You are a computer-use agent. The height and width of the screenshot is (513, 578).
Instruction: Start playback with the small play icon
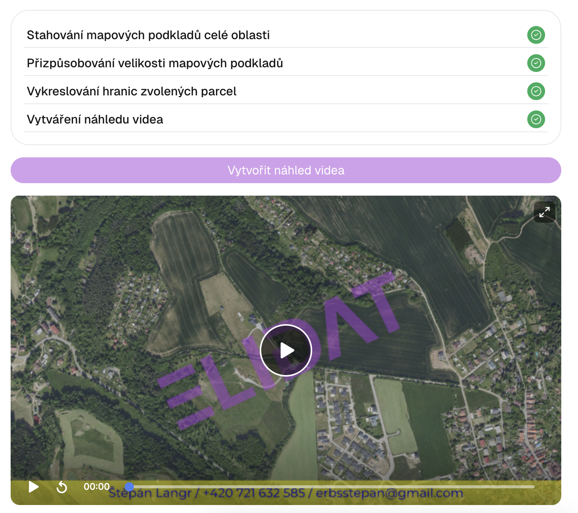click(x=34, y=487)
